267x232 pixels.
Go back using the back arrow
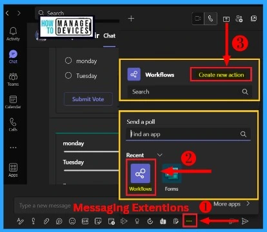[7, 14]
